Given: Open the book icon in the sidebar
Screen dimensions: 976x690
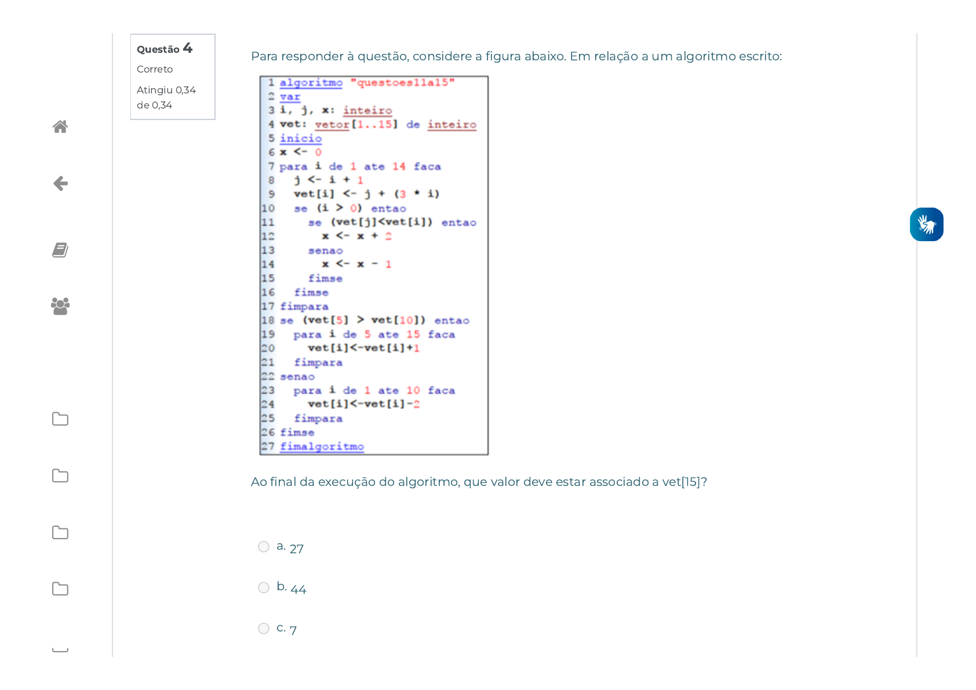Looking at the screenshot, I should 60,250.
